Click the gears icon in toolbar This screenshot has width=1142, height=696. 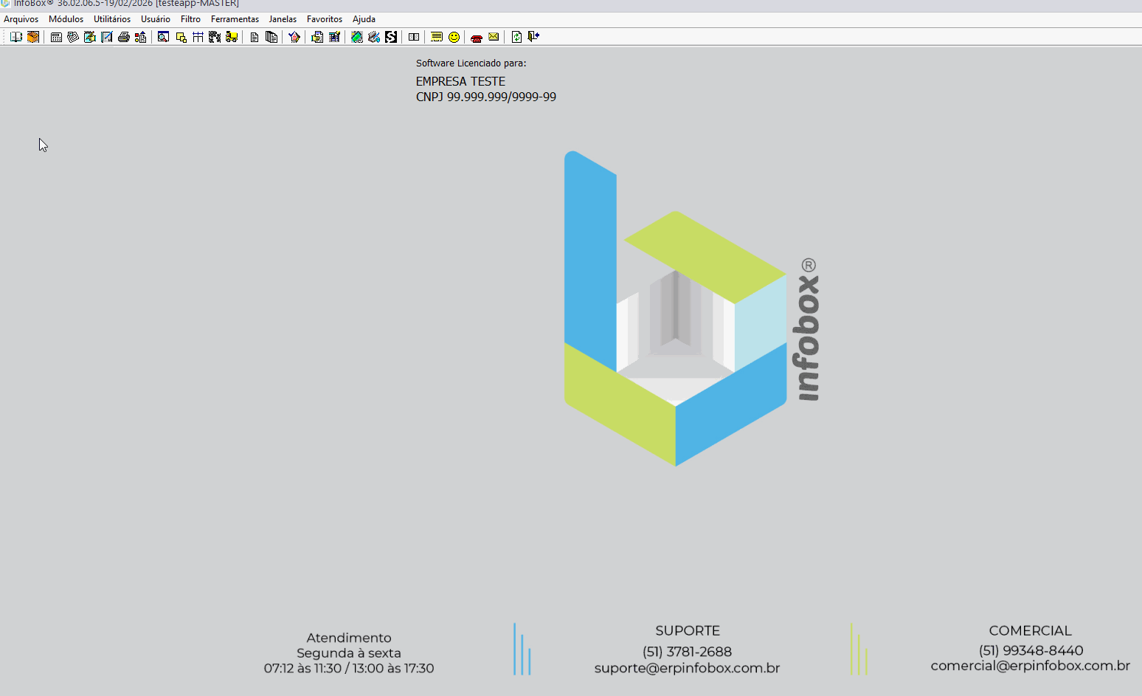pos(215,37)
